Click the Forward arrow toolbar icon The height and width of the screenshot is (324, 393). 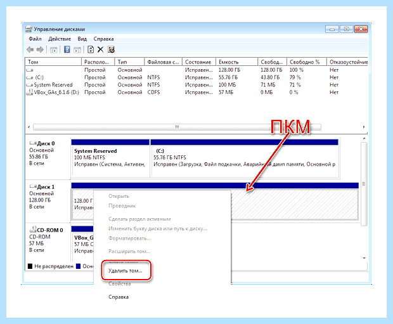[x=40, y=49]
